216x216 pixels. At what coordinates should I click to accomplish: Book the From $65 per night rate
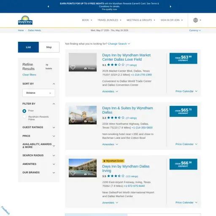tap(184, 111)
